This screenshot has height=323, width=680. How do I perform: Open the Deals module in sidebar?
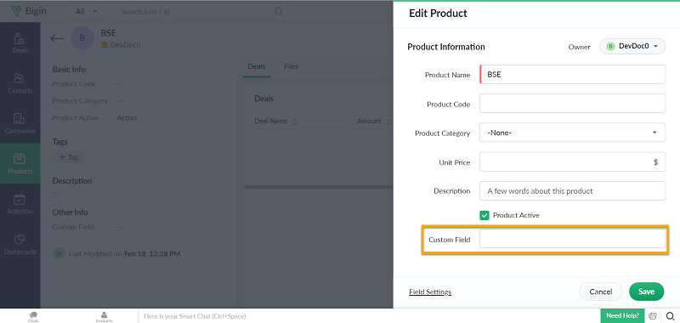pyautogui.click(x=20, y=42)
